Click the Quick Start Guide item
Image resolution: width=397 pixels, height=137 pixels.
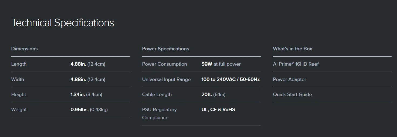[x=292, y=94]
